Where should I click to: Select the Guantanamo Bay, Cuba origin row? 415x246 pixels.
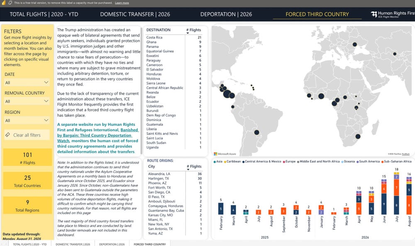[x=175, y=211]
